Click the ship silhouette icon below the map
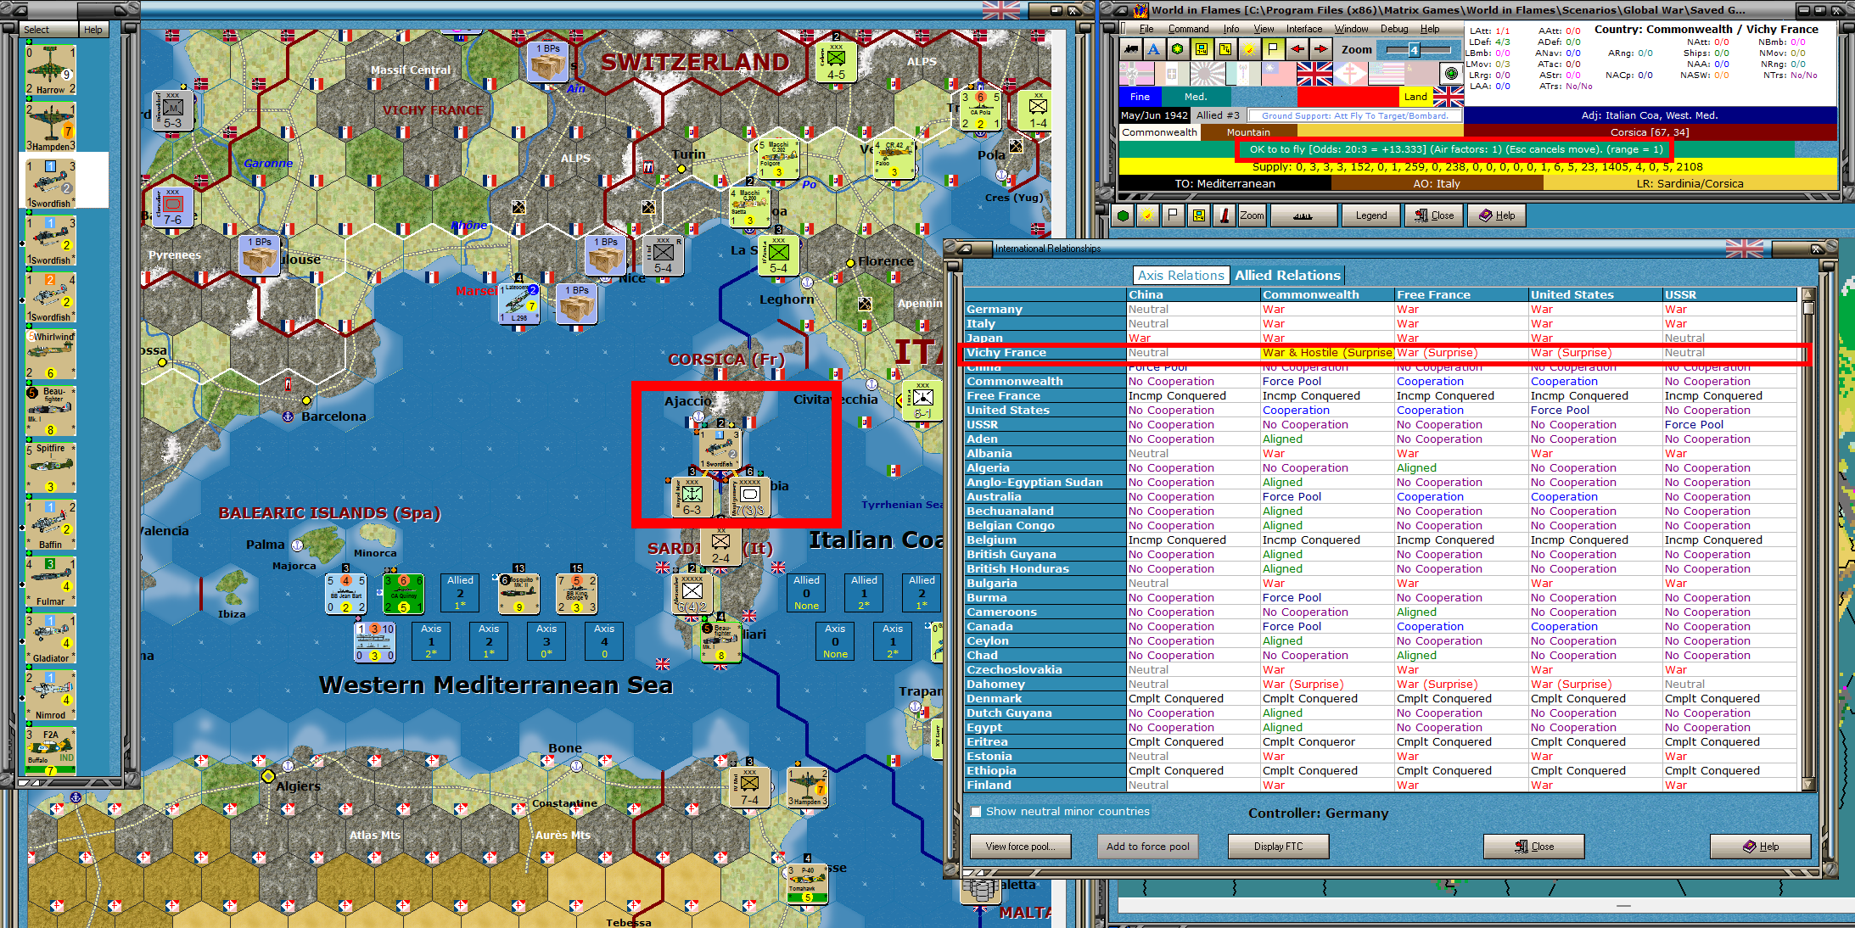Viewport: 1855px width, 928px height. coord(1303,215)
